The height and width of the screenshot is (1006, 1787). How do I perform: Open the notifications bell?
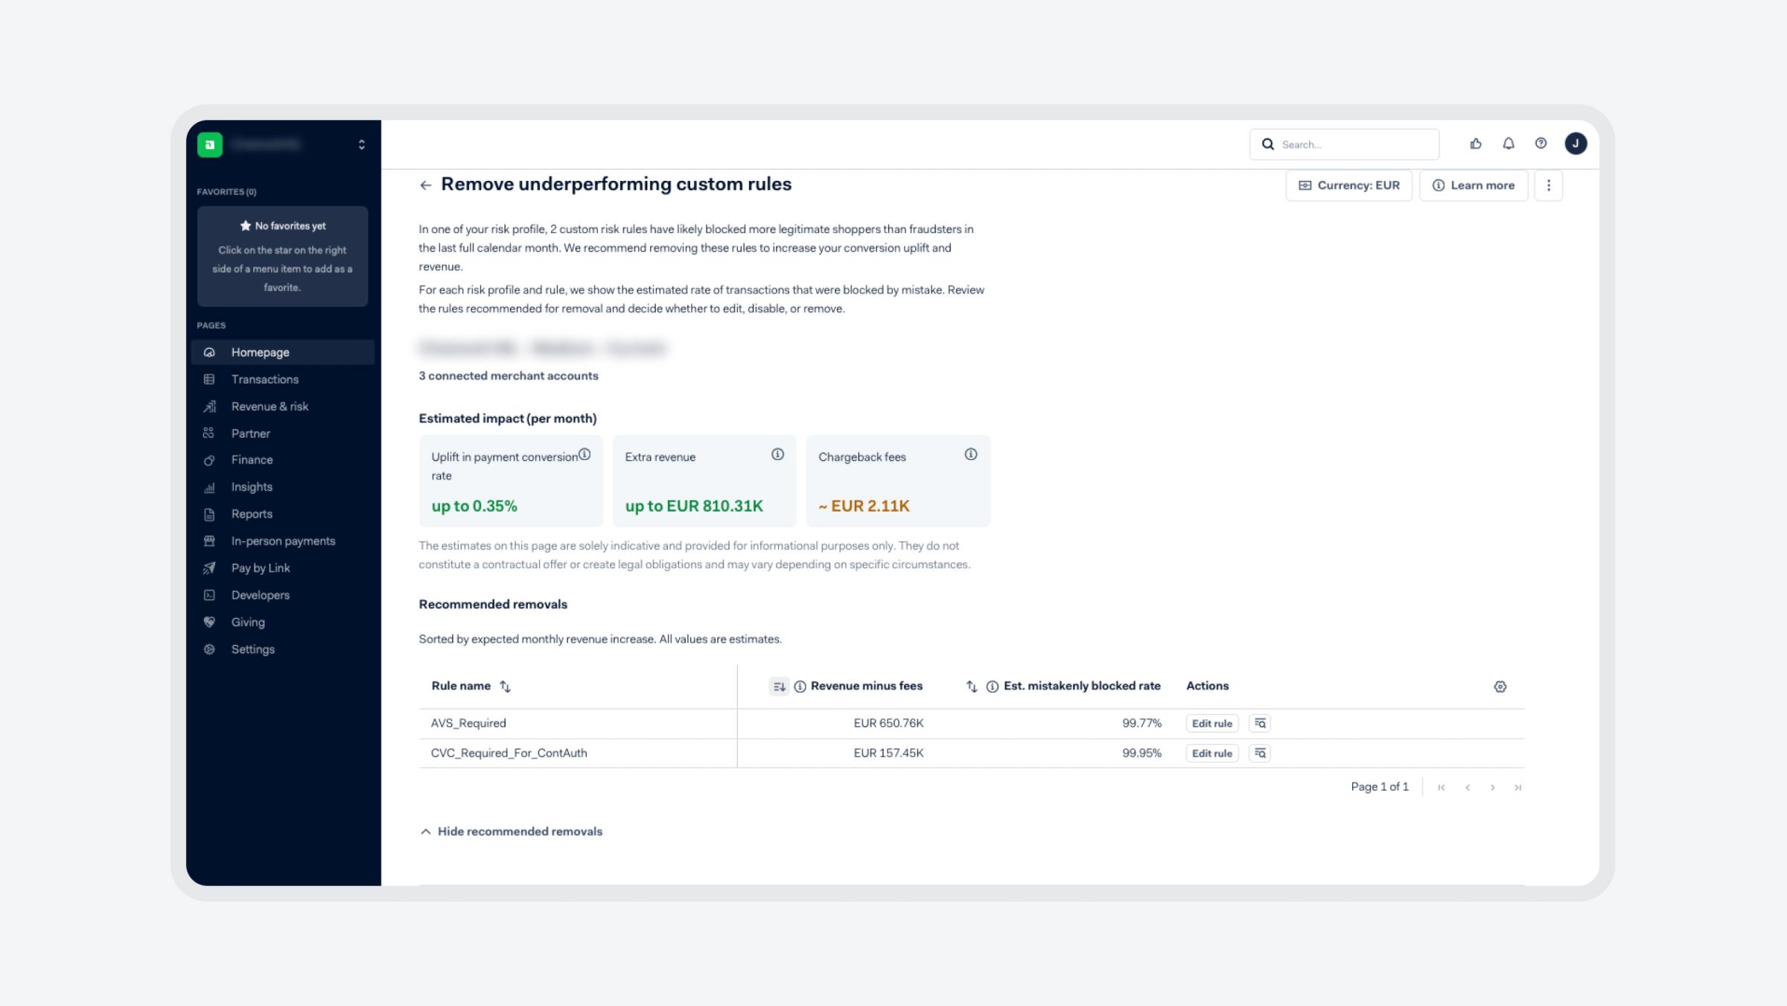(x=1508, y=144)
